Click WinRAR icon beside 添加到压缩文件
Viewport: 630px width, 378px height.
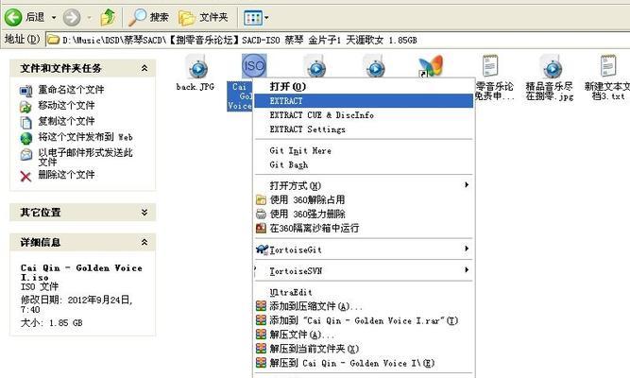click(261, 306)
